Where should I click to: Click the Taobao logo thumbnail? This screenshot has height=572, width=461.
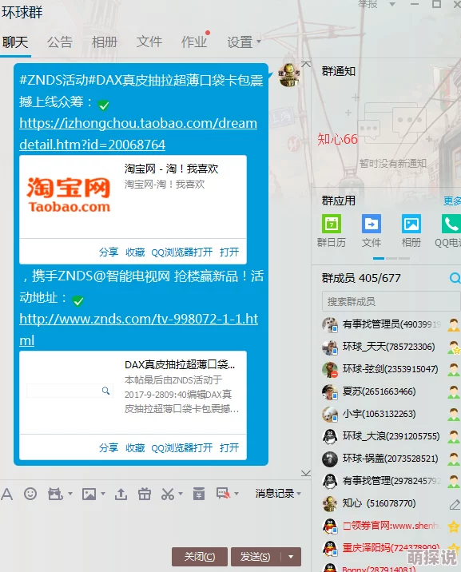69,196
